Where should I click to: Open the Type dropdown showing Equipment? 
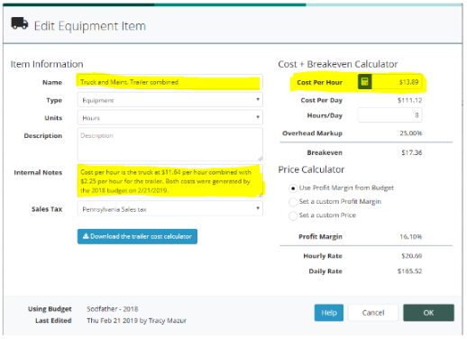pyautogui.click(x=170, y=100)
